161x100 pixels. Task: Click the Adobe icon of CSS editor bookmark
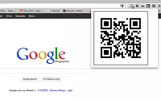pyautogui.click(x=21, y=11)
